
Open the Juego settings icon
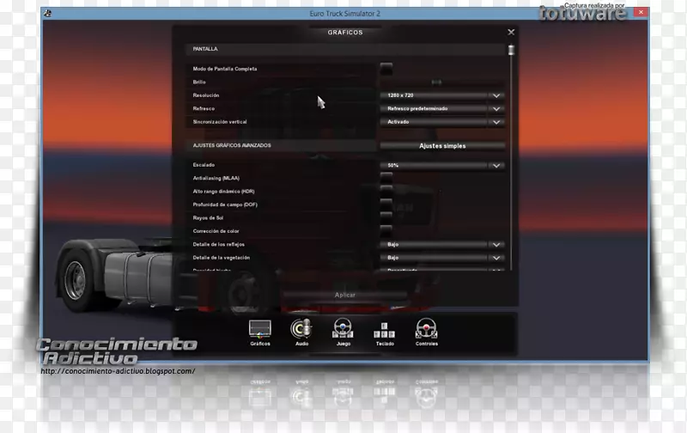[x=343, y=329]
